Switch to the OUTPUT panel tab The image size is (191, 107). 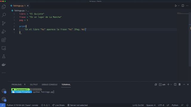[x=34, y=84]
